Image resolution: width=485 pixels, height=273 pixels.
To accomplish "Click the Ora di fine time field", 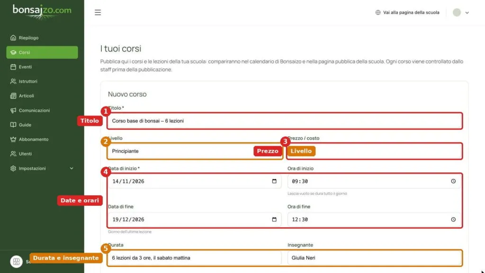I will (374, 220).
